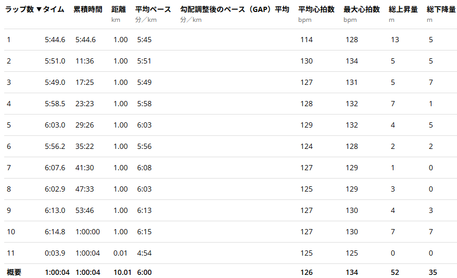This screenshot has width=457, height=278.
Task: Click lap 6 average heart rate 124
Action: pos(307,146)
